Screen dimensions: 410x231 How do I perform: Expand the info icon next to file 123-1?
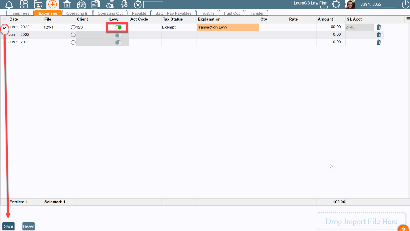coord(73,27)
